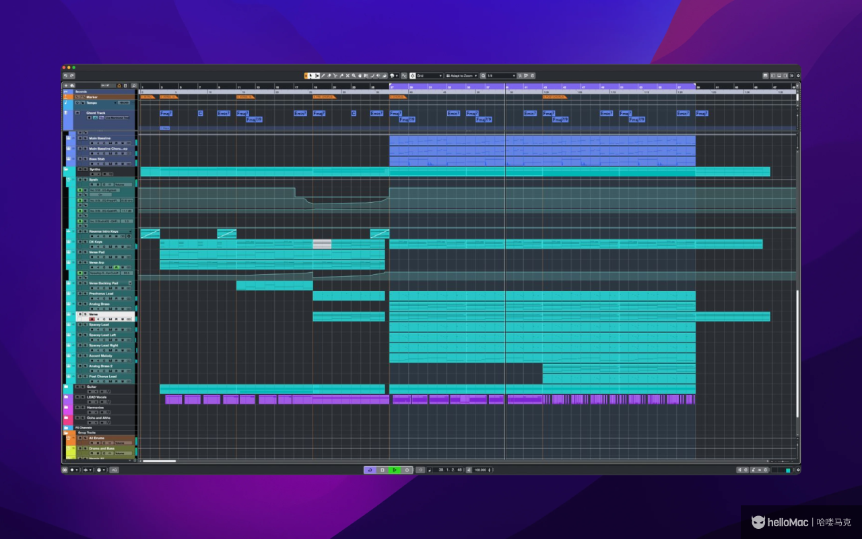The width and height of the screenshot is (862, 539).
Task: Collapse the Synths folder track
Action: (x=66, y=169)
